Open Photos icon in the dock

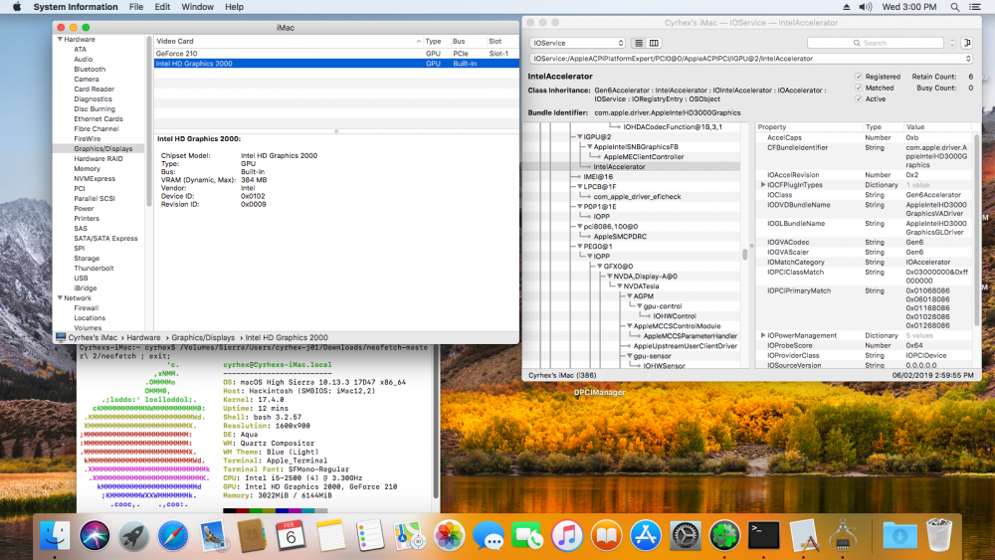(449, 536)
